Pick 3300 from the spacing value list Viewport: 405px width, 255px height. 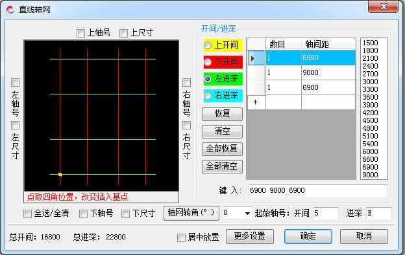370,89
